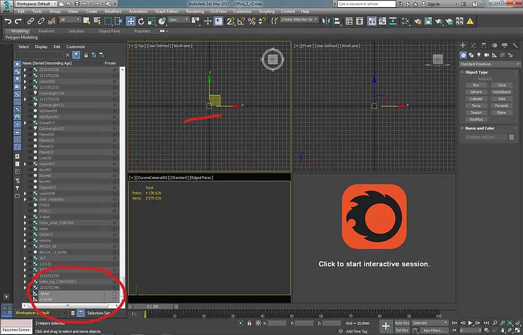Create a Teapot primitive button

click(x=476, y=113)
